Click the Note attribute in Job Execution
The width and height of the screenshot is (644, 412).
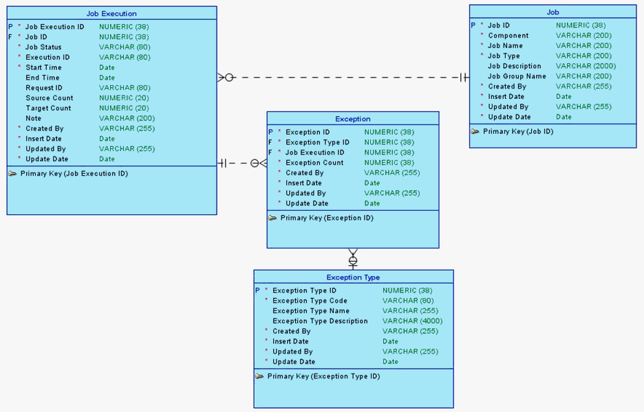[33, 119]
